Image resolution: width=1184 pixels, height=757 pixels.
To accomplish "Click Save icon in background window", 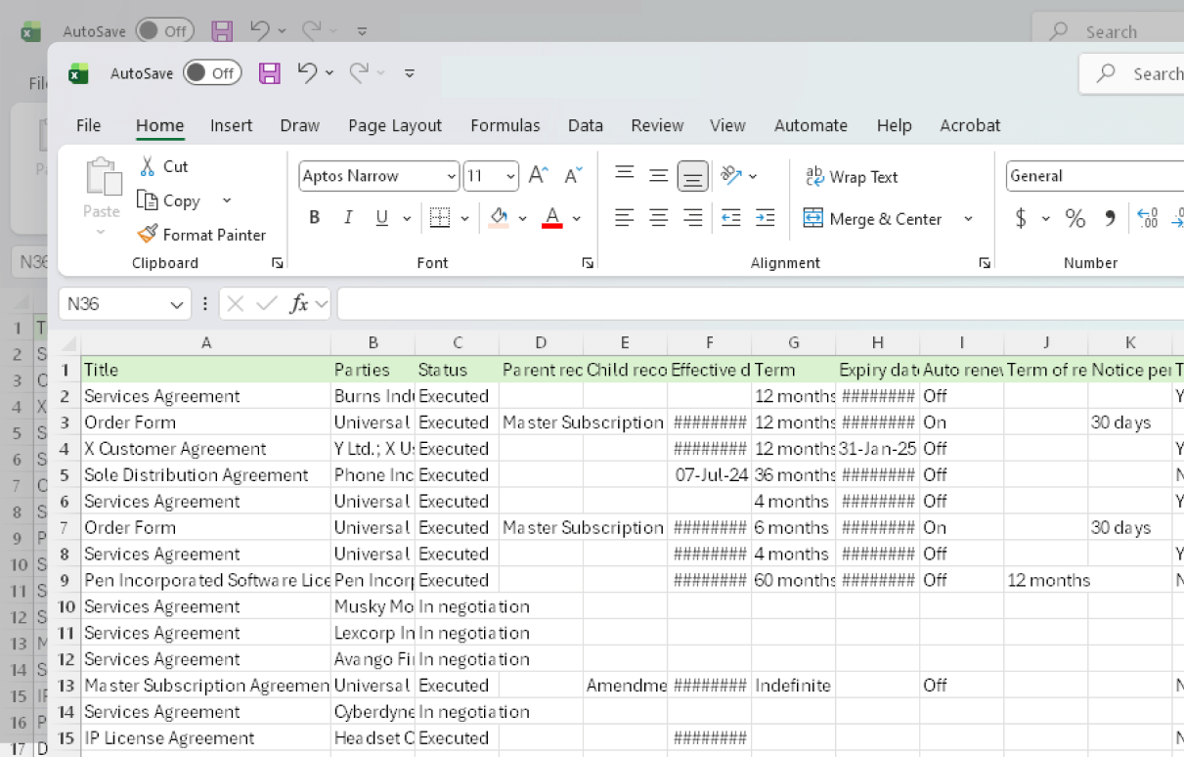I will [x=223, y=31].
